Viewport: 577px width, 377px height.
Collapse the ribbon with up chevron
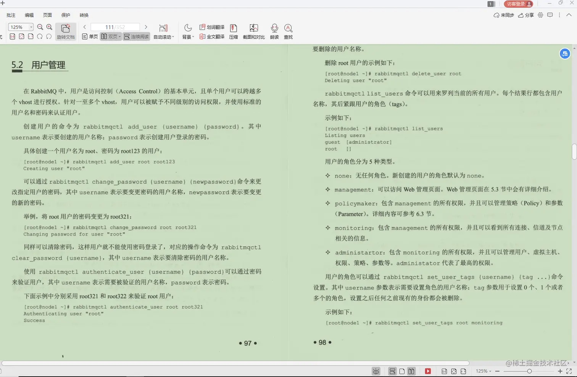tap(569, 15)
